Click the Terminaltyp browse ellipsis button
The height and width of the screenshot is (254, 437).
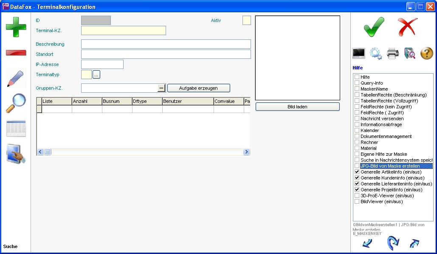tap(96, 75)
